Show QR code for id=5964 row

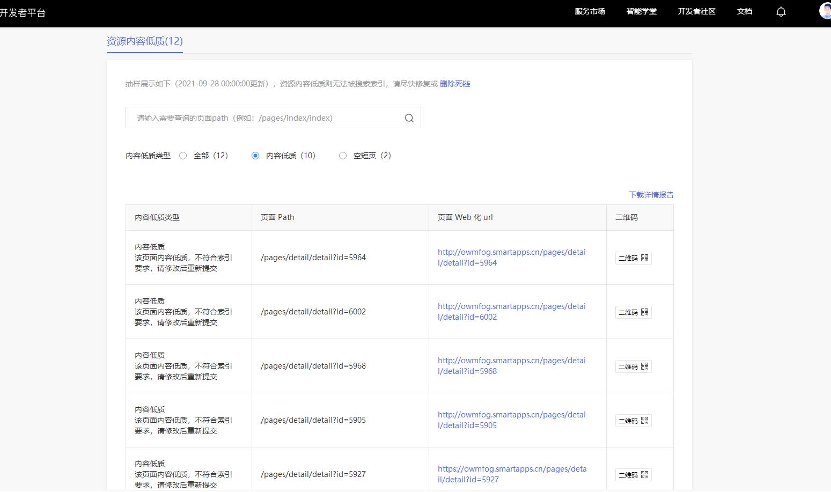pos(633,258)
